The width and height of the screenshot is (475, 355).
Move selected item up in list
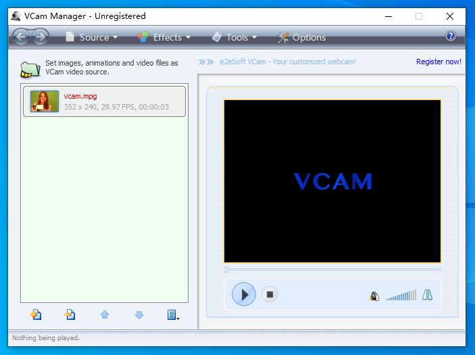tap(105, 314)
